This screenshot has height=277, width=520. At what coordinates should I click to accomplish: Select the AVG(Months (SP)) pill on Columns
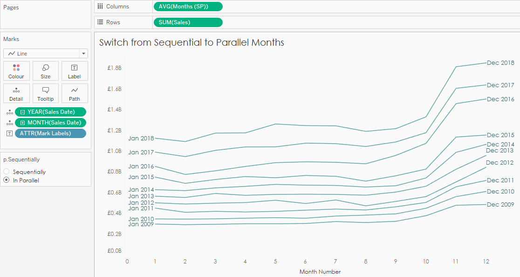pyautogui.click(x=188, y=7)
